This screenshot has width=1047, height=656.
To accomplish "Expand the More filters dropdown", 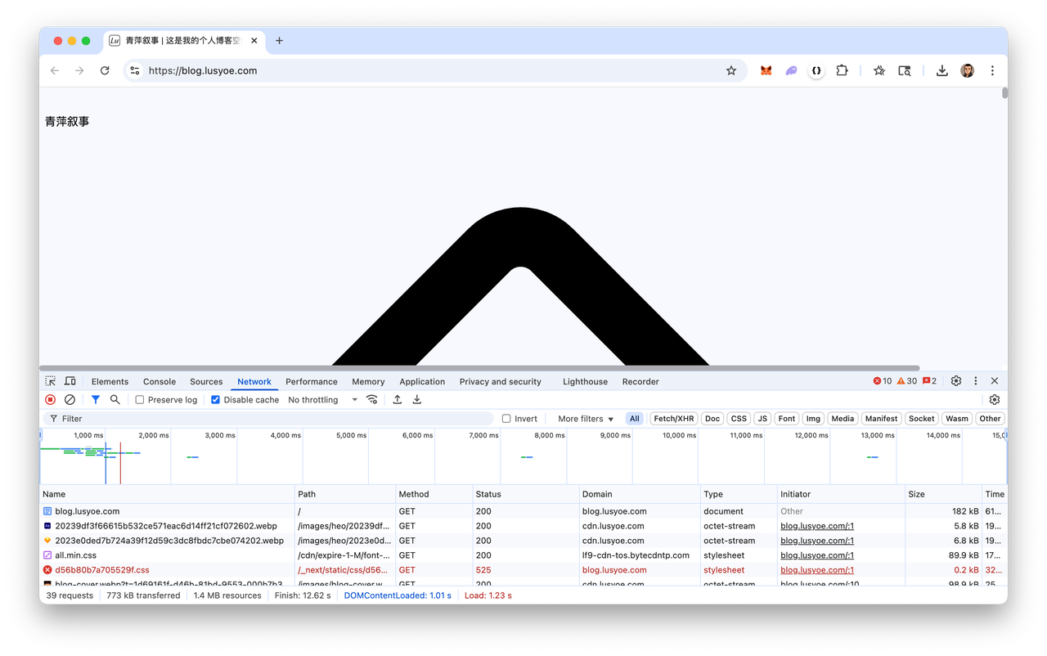I will point(586,419).
